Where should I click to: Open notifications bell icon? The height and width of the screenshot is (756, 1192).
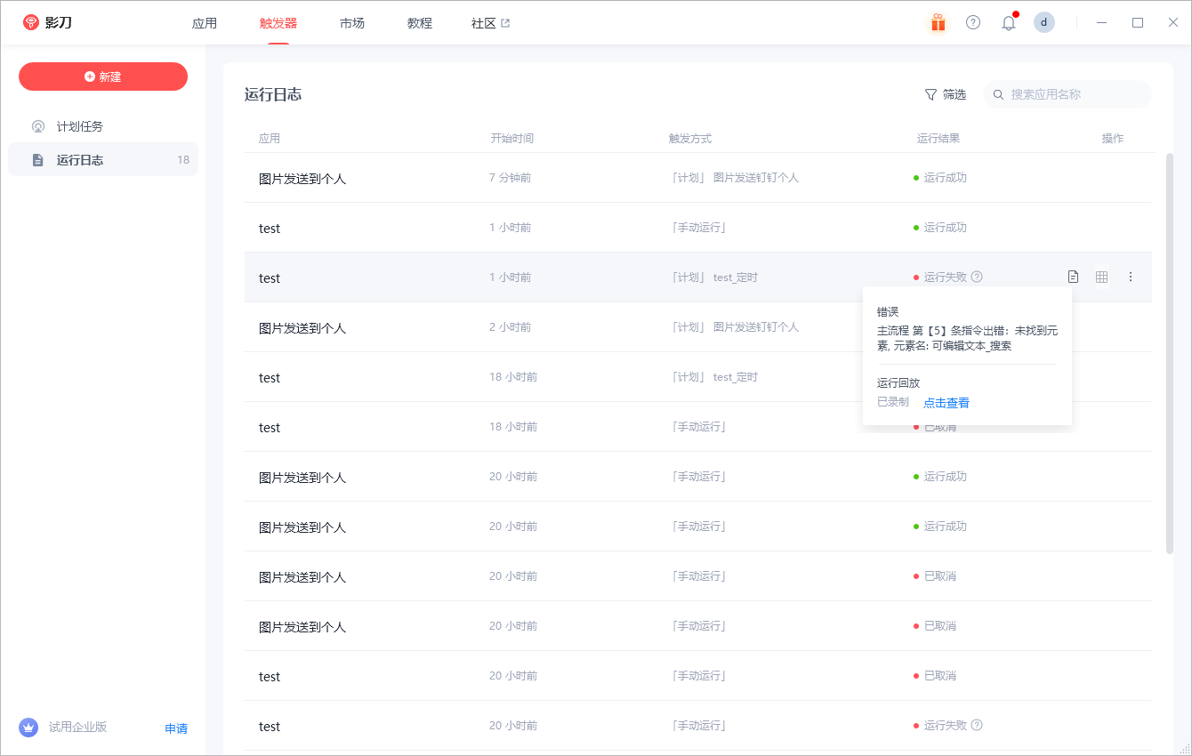click(x=1009, y=23)
